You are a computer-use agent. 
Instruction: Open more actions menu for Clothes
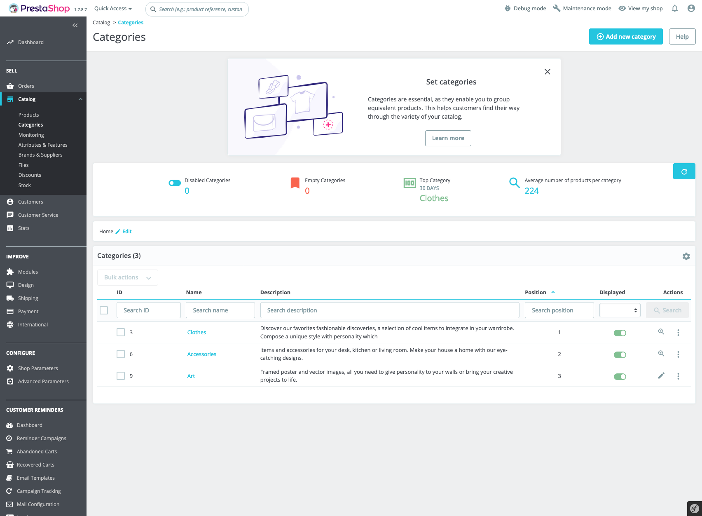click(678, 333)
